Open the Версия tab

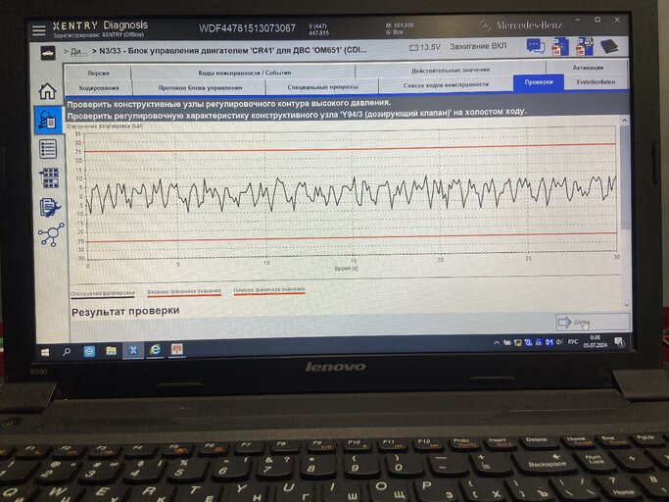pos(98,74)
